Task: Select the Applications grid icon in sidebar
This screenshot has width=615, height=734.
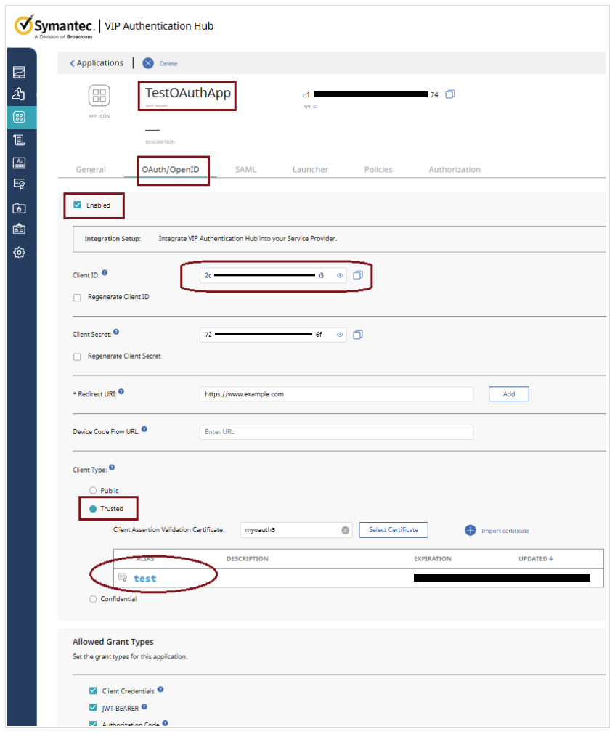Action: point(19,117)
